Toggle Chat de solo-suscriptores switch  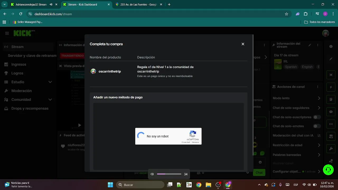click(x=317, y=117)
